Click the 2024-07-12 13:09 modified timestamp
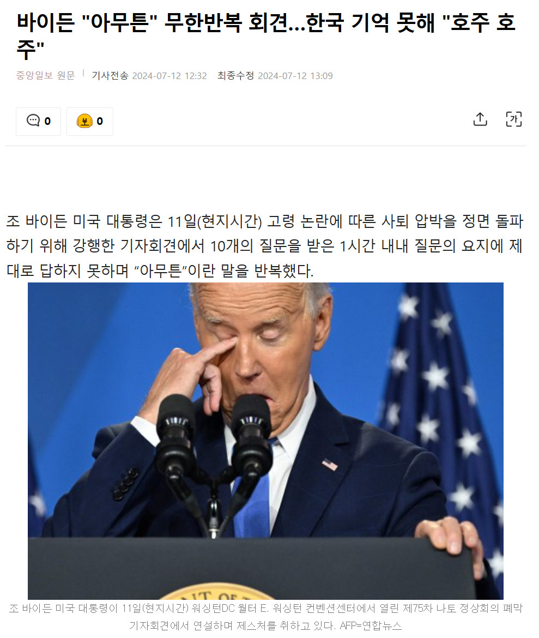 coord(295,76)
